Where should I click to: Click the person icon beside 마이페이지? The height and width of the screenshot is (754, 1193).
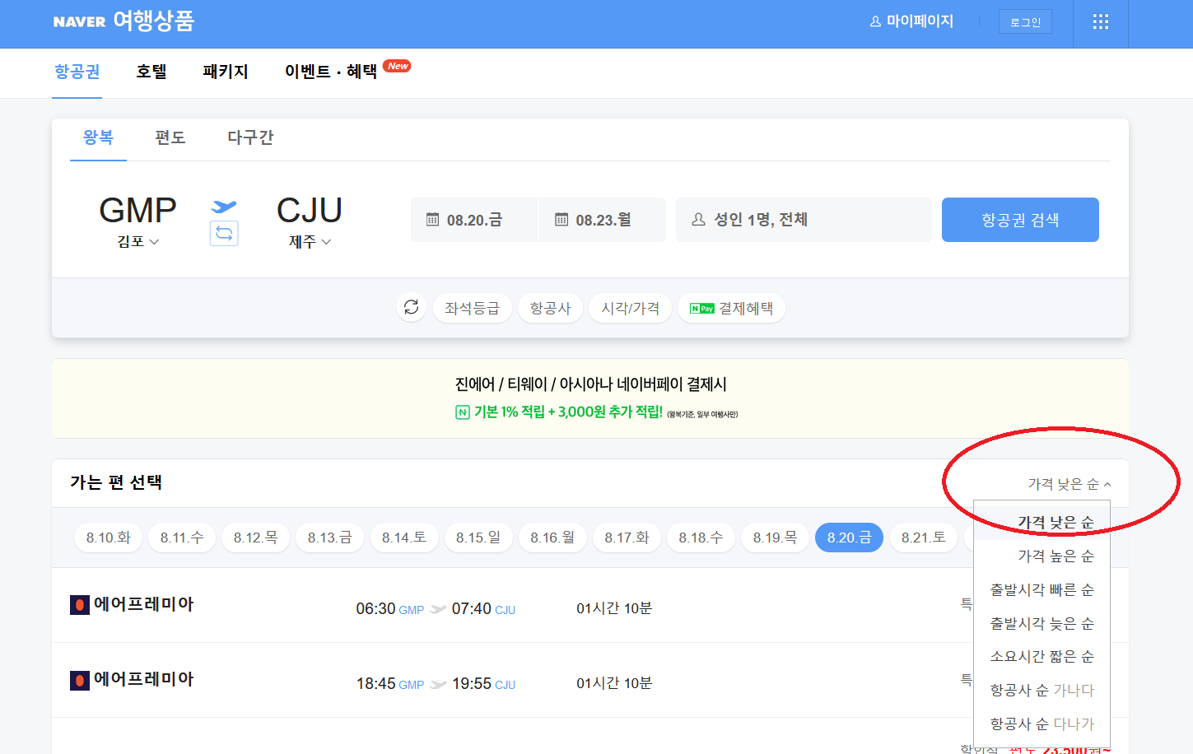click(x=876, y=22)
